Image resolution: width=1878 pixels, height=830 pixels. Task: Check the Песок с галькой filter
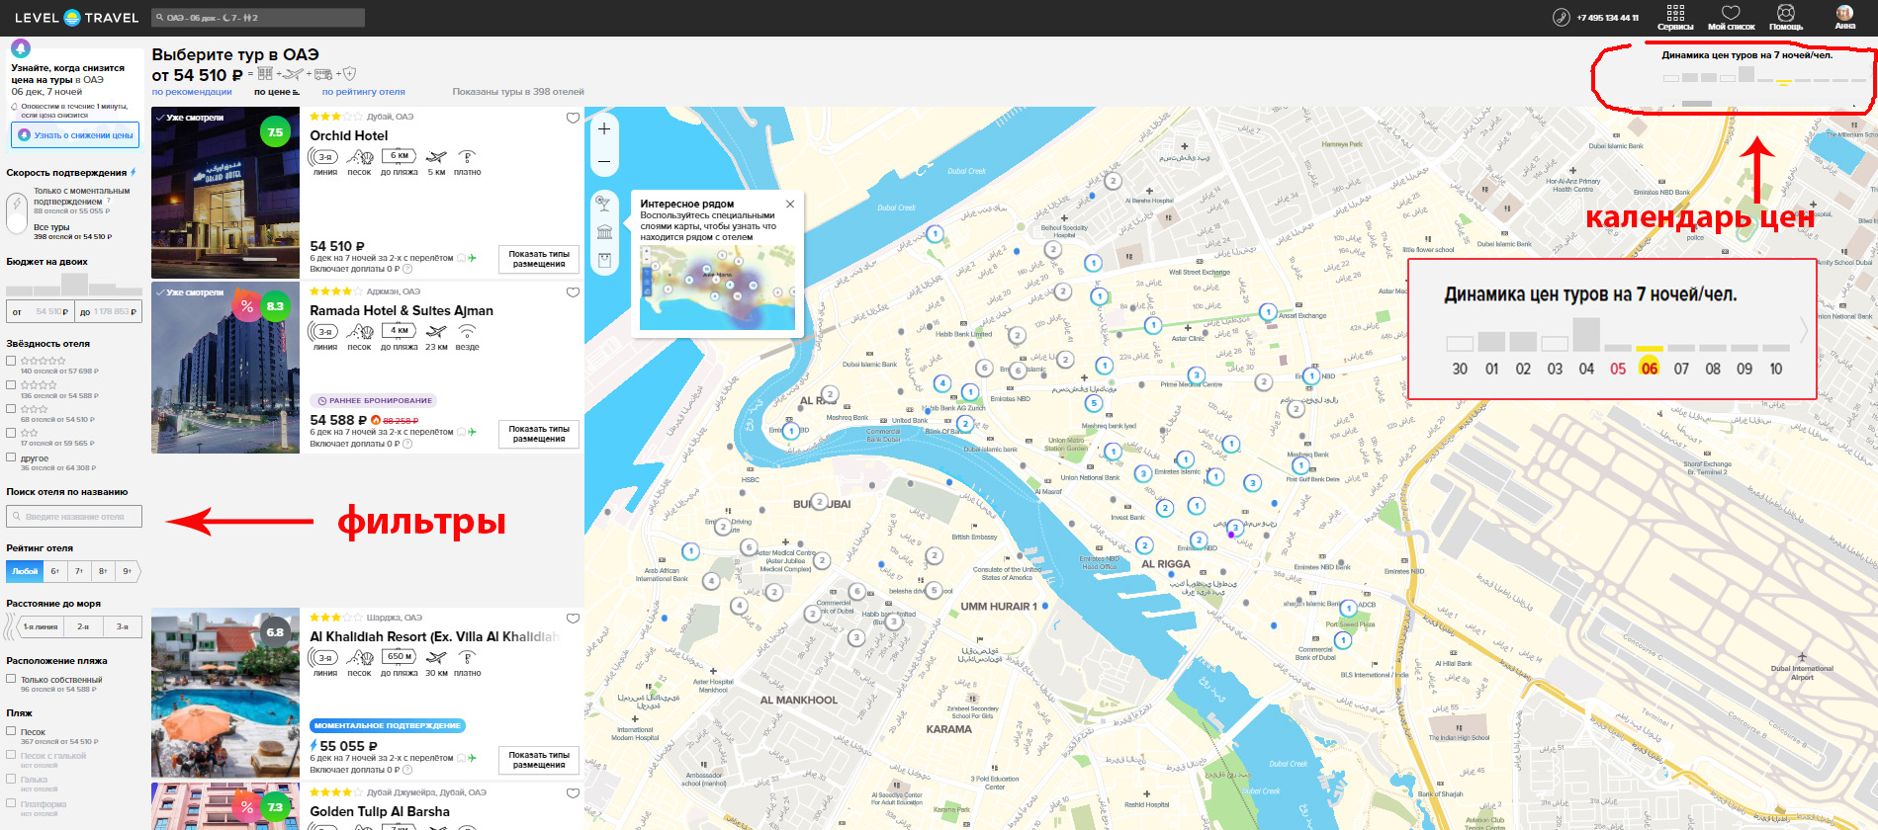11,755
